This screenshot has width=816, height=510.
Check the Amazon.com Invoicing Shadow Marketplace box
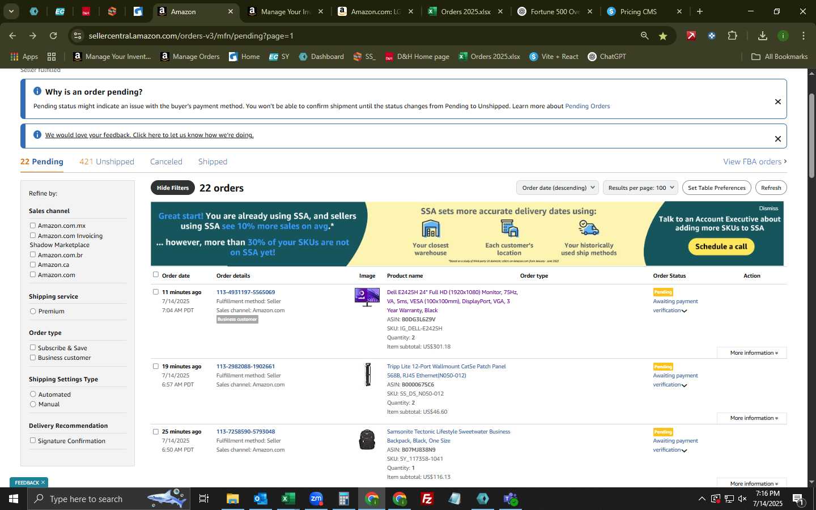click(x=33, y=236)
